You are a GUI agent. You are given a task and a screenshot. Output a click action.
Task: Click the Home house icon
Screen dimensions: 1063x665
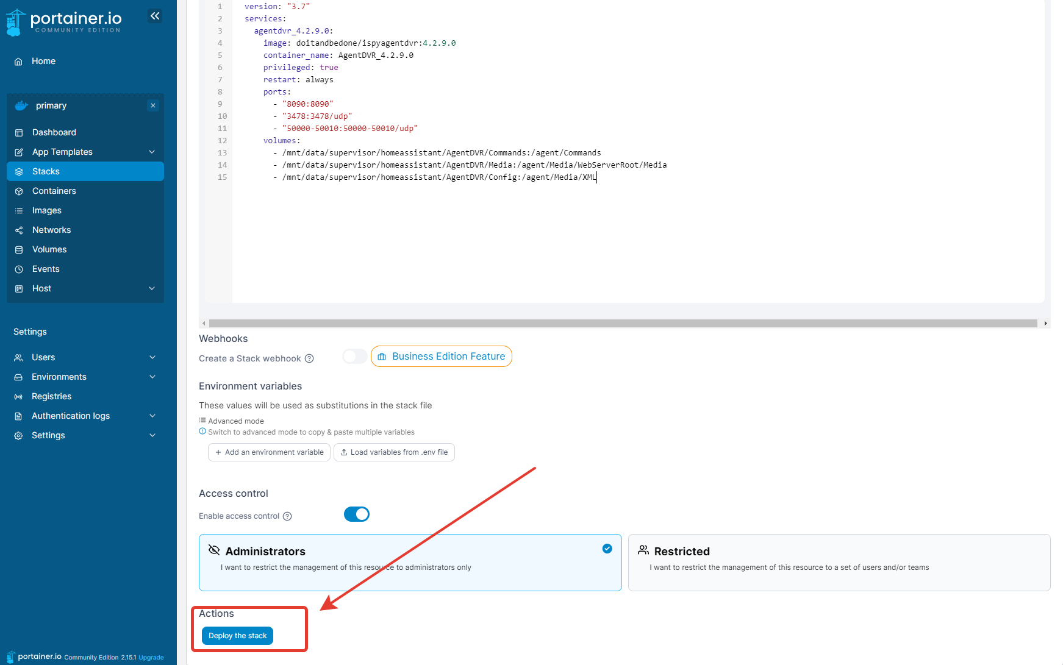18,62
